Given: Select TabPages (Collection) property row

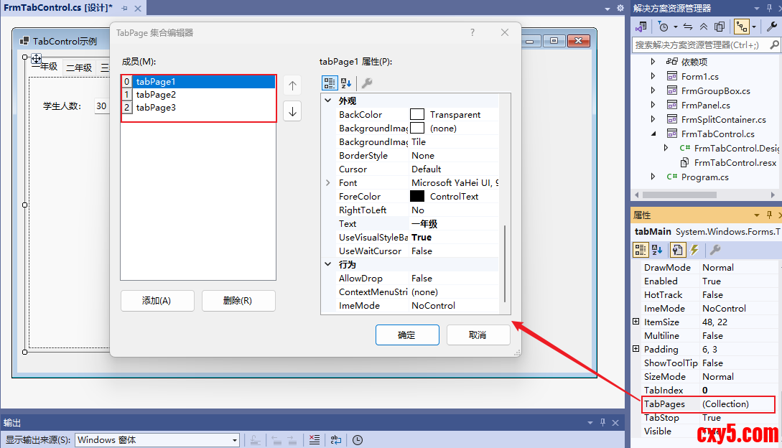Looking at the screenshot, I should click(709, 404).
